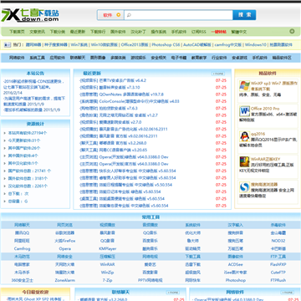The width and height of the screenshot is (301, 301).
Task: Click the QQ penguin icon for qq2016
Action: tap(244, 136)
